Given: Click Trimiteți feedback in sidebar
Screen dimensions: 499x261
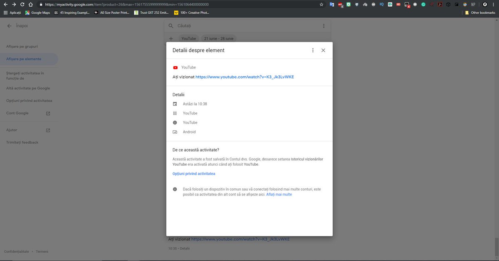Looking at the screenshot, I should (x=22, y=142).
